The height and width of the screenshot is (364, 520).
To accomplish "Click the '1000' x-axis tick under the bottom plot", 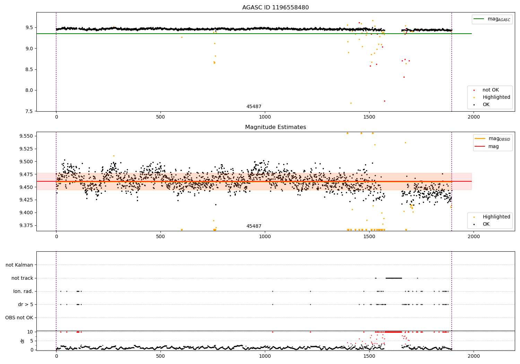I will pyautogui.click(x=265, y=356).
